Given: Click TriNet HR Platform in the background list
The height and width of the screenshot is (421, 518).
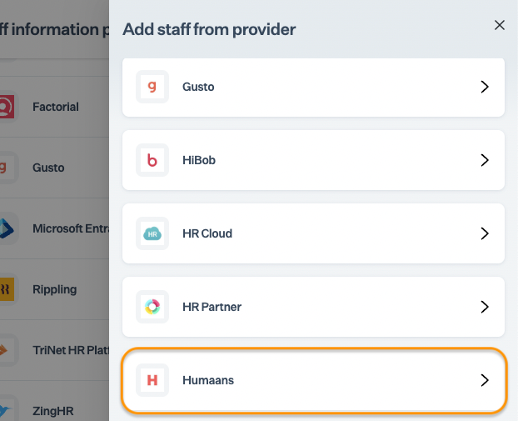Looking at the screenshot, I should point(71,350).
